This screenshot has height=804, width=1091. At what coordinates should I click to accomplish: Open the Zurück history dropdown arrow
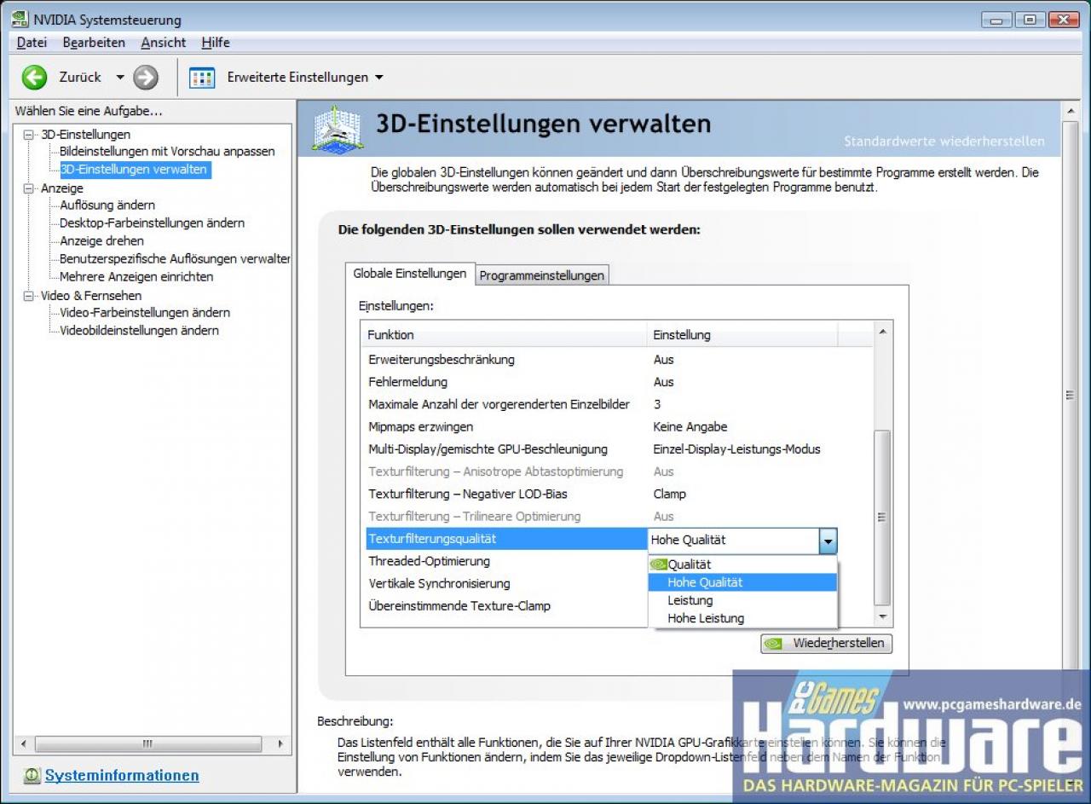(x=120, y=78)
